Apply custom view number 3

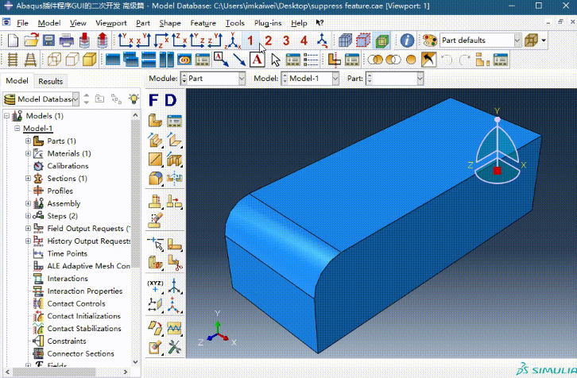coord(286,40)
